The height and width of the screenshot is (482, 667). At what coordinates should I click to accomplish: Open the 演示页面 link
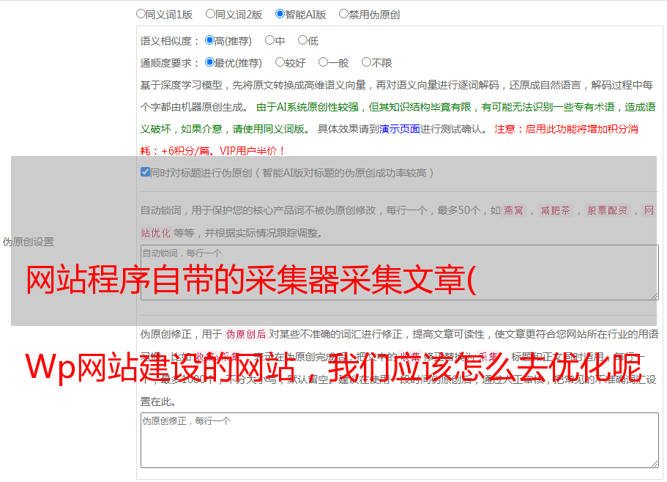400,129
